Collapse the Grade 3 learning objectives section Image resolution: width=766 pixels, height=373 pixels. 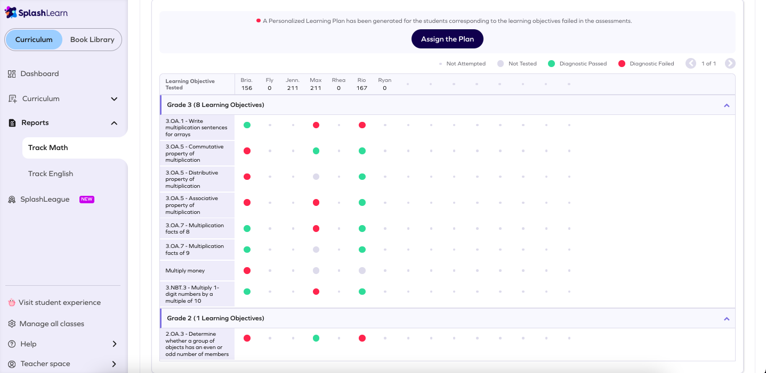click(x=726, y=105)
